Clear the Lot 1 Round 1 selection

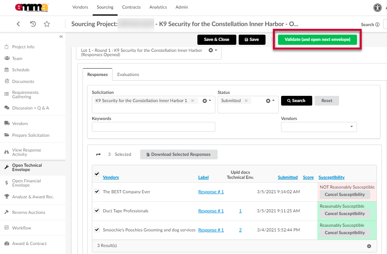[x=211, y=50]
